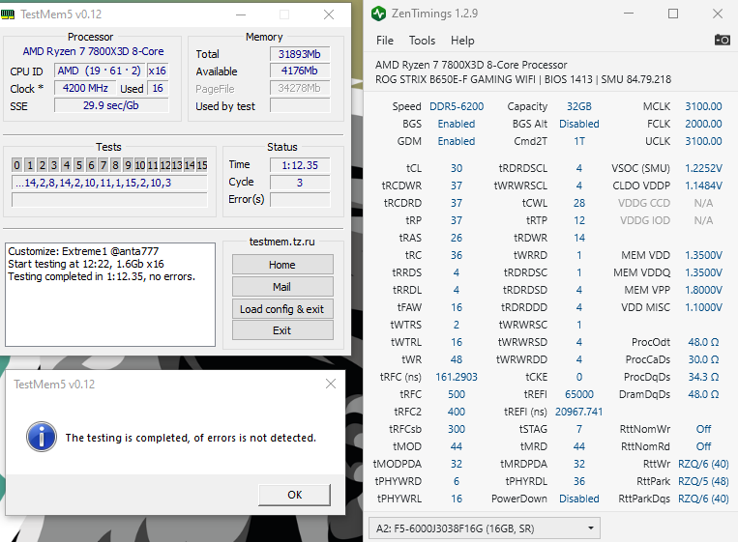Click the tREFI value 65000
The height and width of the screenshot is (542, 738).
tap(579, 394)
